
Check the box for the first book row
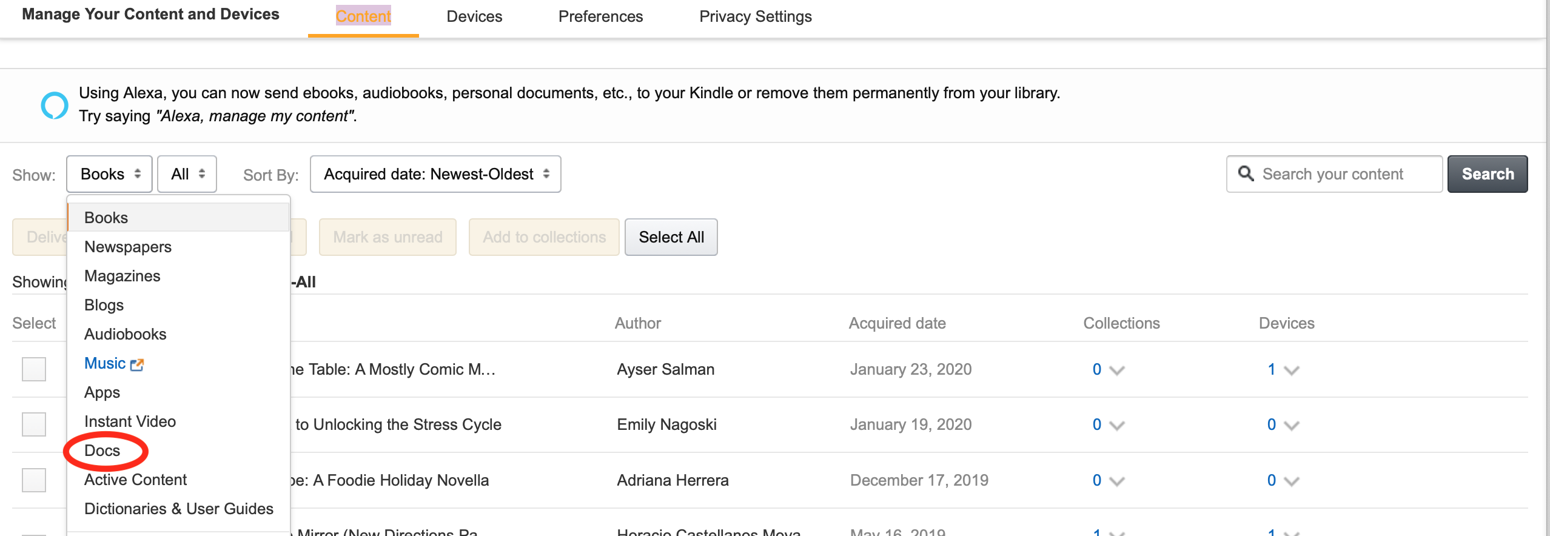point(34,369)
